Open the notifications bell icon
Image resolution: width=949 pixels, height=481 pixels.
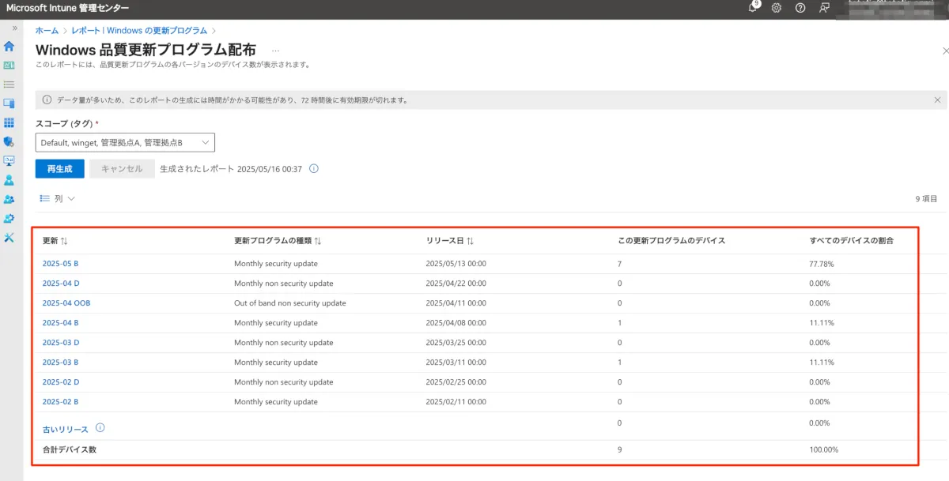coord(752,8)
